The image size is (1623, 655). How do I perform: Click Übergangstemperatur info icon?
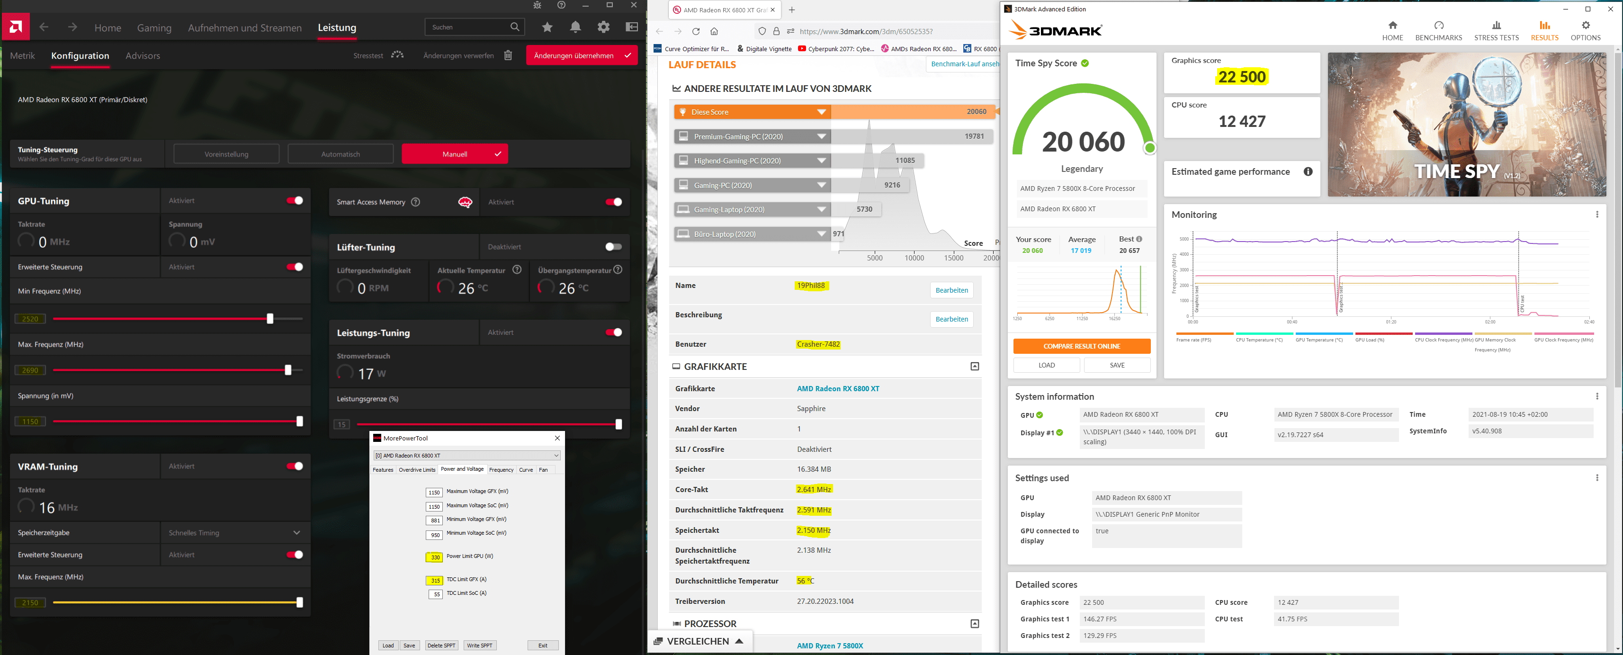point(618,269)
